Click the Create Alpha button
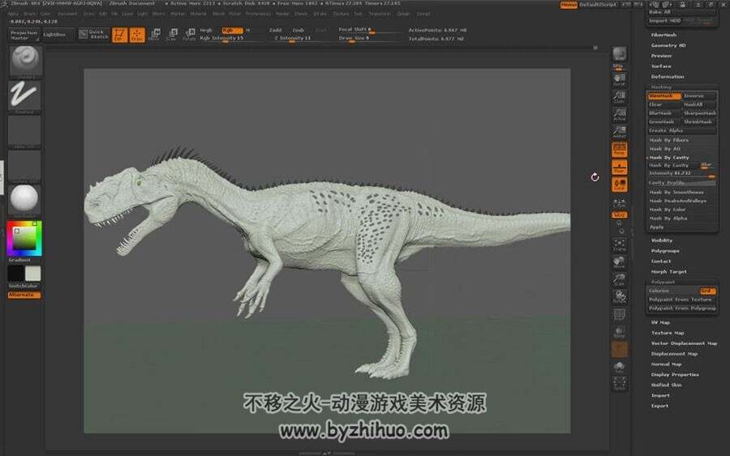 [x=682, y=130]
